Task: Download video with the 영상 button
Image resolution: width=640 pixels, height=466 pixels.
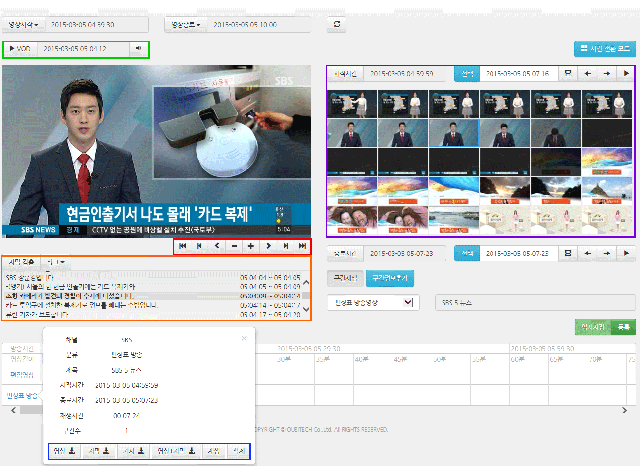Action: (x=64, y=451)
